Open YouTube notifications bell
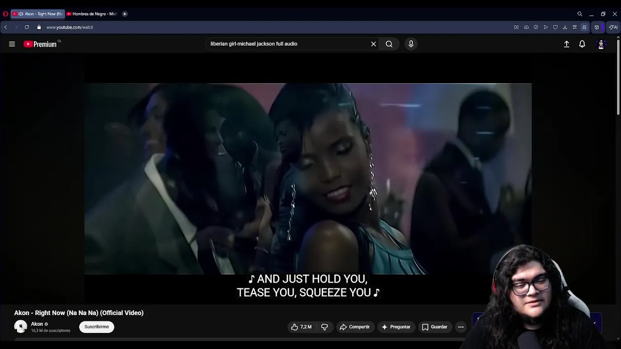The height and width of the screenshot is (349, 621). (x=582, y=44)
